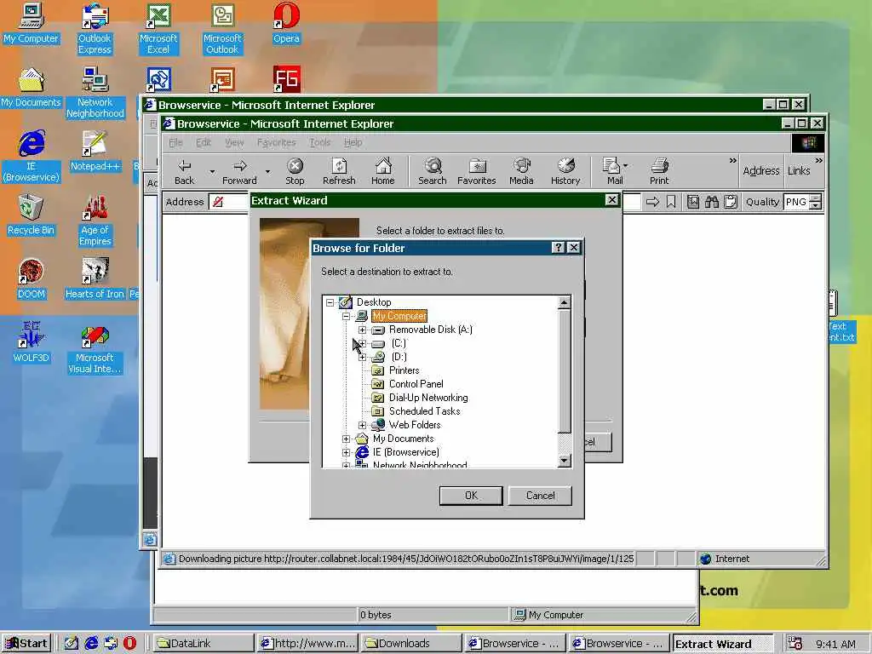Open Notepad++ desktop shortcut
The image size is (872, 654).
[95, 152]
